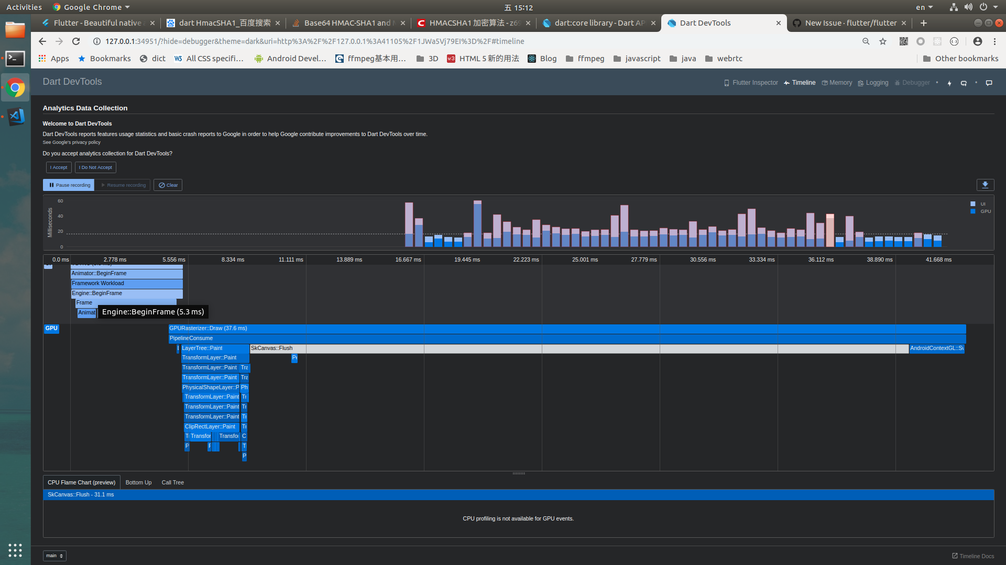Bookmark this page with star icon
Viewport: 1006px width, 565px height.
(x=883, y=41)
